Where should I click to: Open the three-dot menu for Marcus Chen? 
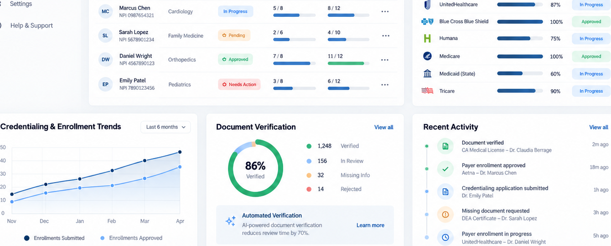[x=385, y=11]
